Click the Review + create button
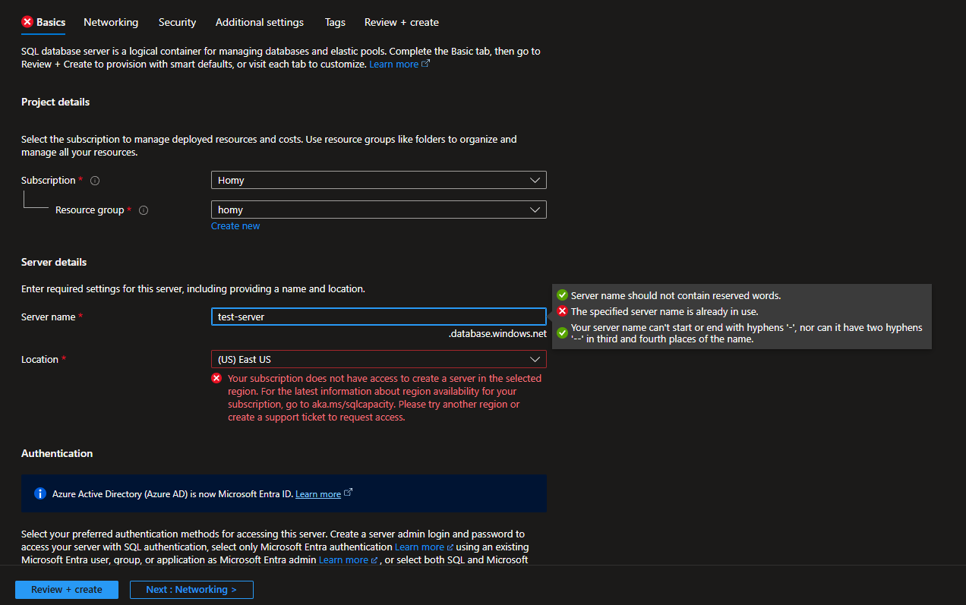This screenshot has height=605, width=966. pos(66,589)
